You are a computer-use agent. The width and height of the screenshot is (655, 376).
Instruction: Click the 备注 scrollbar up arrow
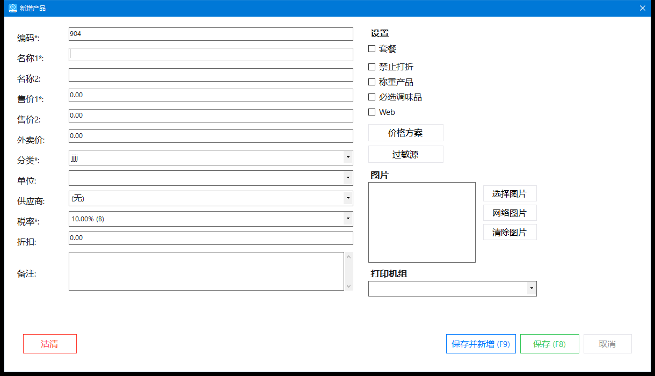coord(349,257)
